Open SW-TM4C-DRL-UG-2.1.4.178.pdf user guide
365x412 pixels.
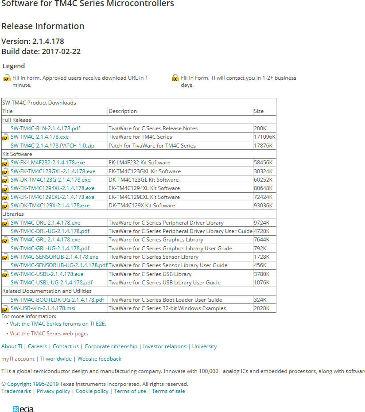point(50,231)
